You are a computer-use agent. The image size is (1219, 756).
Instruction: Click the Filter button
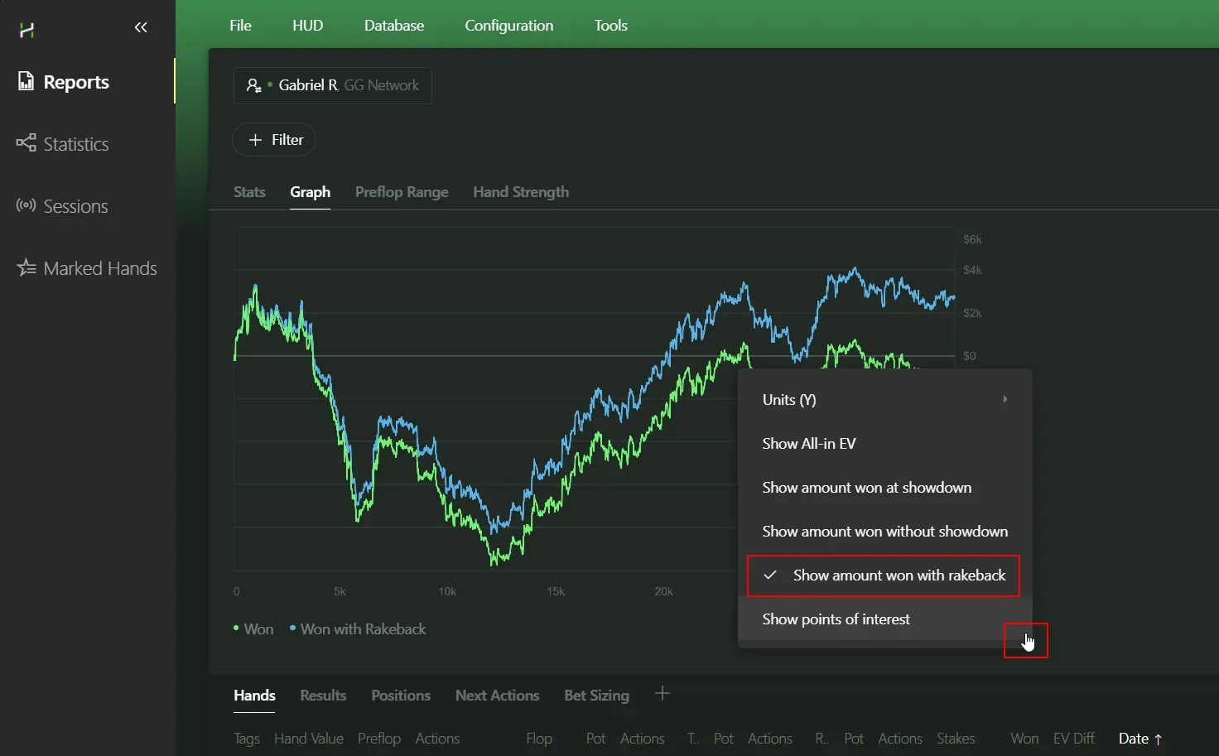[274, 140]
